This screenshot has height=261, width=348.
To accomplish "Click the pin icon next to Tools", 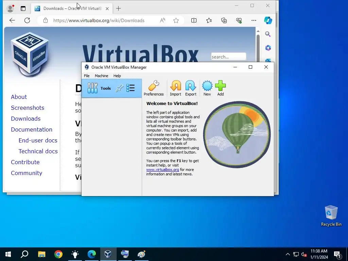I will click(119, 88).
